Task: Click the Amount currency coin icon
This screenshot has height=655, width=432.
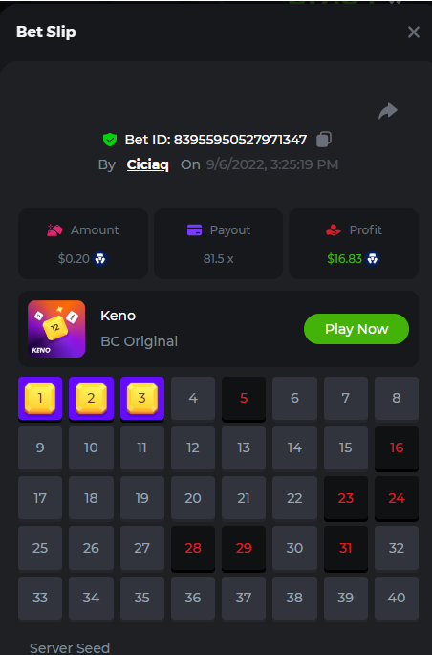Action: pos(99,258)
